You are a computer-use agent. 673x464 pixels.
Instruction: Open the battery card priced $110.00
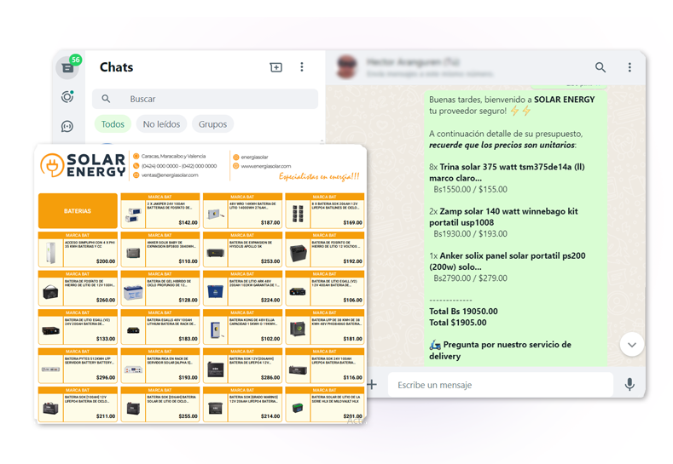tap(160, 249)
